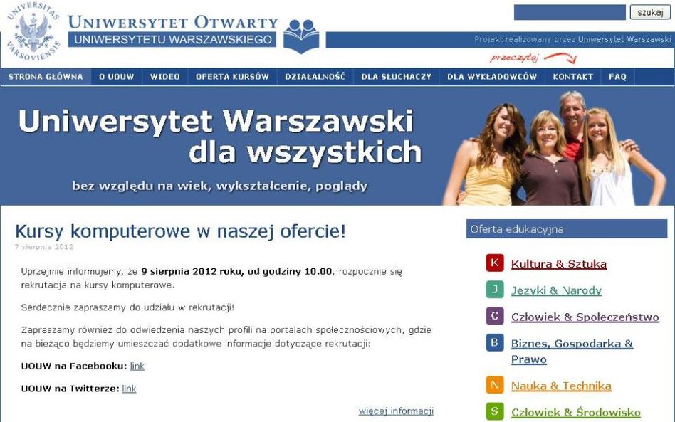Click the orange N category icon

click(495, 385)
